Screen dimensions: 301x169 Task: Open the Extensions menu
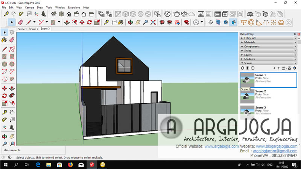tap(74, 8)
